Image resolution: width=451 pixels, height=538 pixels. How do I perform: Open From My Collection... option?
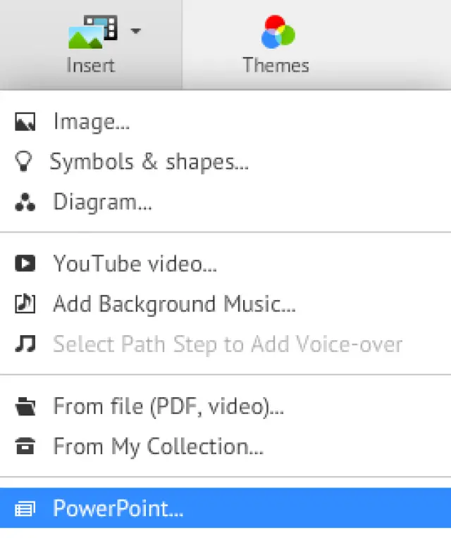(159, 446)
